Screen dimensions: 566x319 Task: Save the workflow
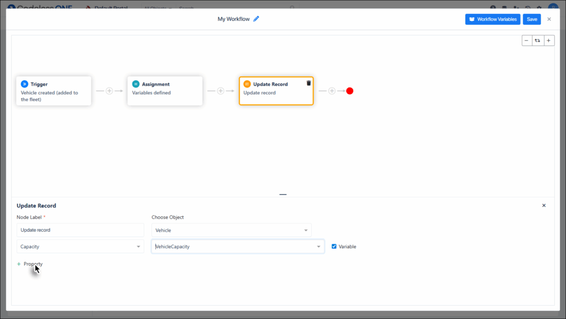pyautogui.click(x=532, y=19)
